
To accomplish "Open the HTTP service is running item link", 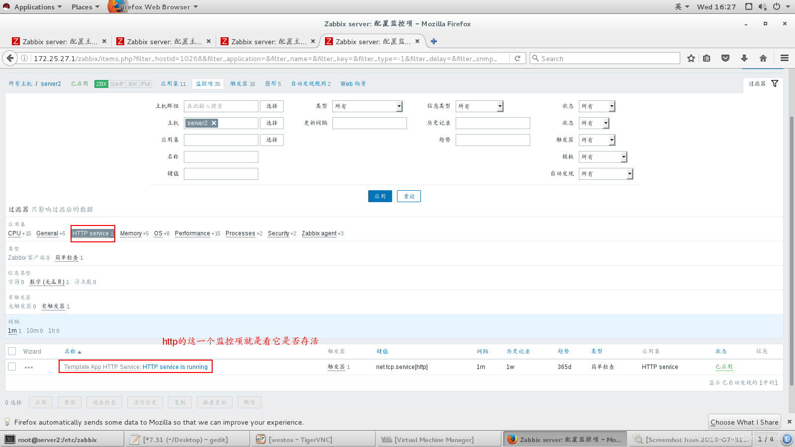I will pyautogui.click(x=175, y=367).
